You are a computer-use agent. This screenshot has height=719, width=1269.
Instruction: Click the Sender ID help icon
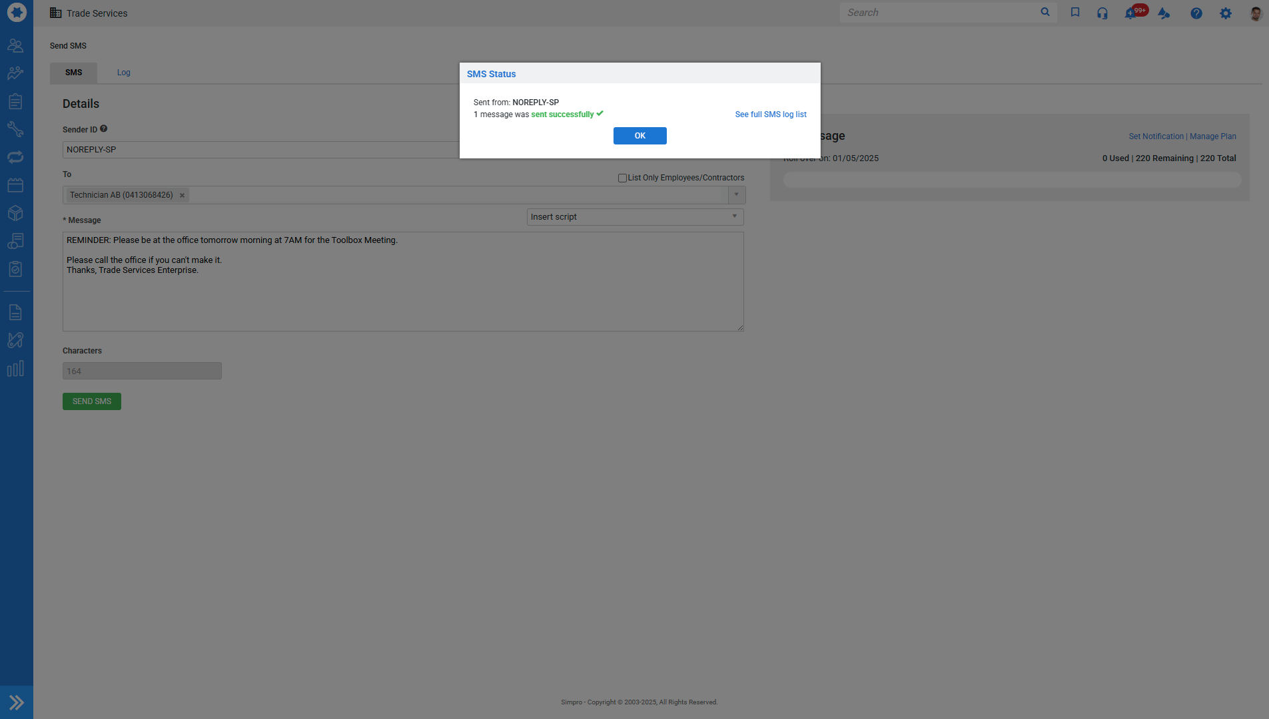tap(104, 129)
